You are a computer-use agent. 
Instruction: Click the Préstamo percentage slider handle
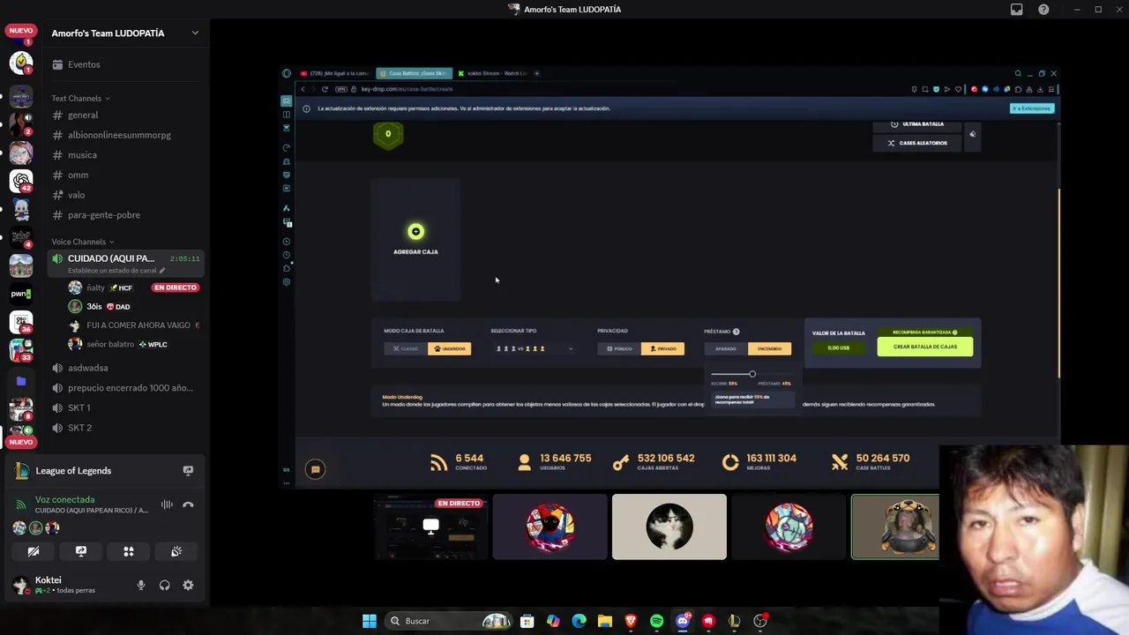click(x=752, y=374)
